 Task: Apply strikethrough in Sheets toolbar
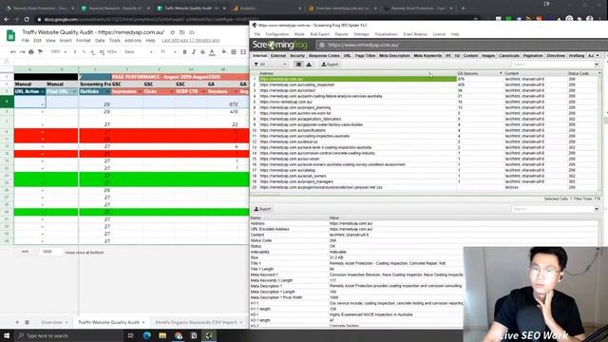pyautogui.click(x=202, y=52)
